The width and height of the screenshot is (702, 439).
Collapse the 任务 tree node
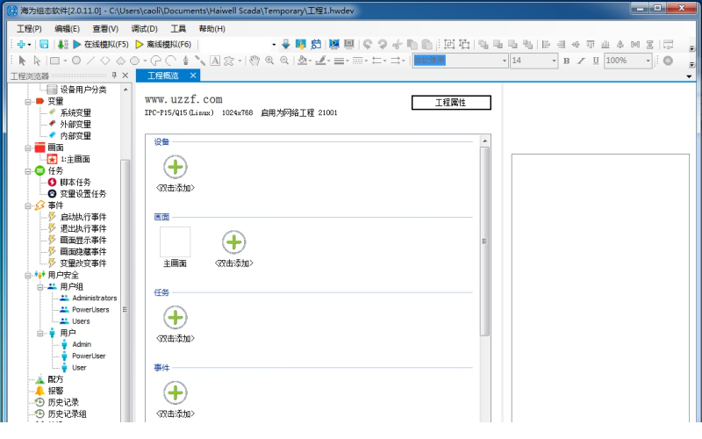[28, 171]
